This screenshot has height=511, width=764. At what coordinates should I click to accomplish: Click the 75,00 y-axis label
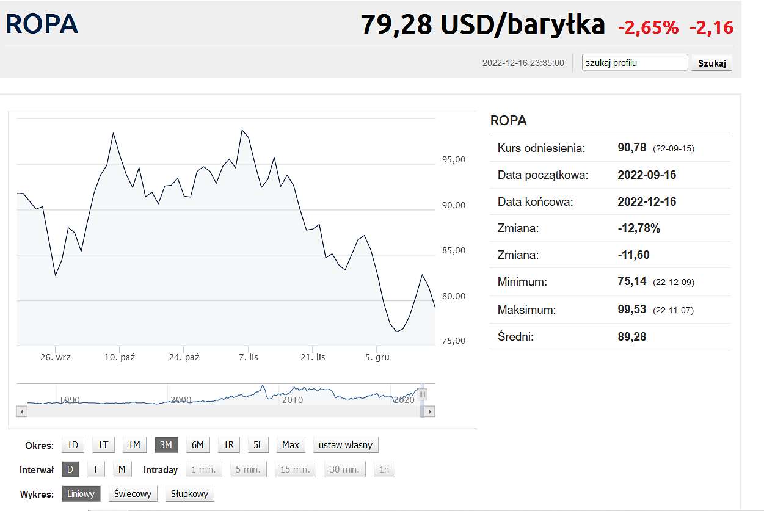pos(454,341)
